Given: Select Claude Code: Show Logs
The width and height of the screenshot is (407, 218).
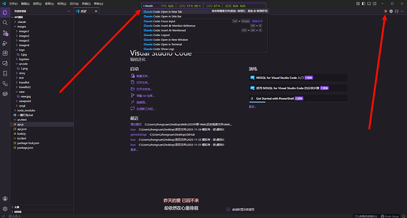Looking at the screenshot, I should click(204, 49).
